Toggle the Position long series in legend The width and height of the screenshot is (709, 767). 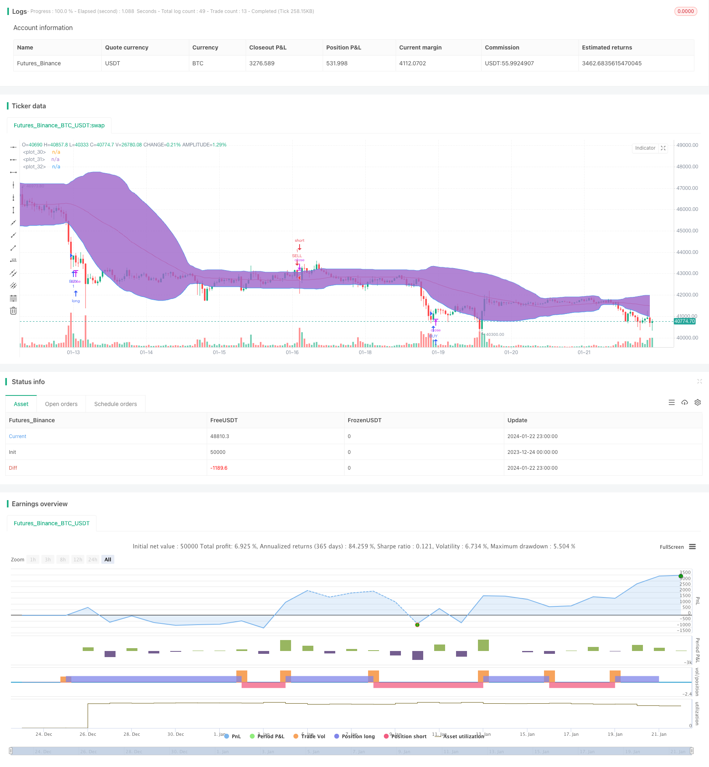click(x=354, y=736)
